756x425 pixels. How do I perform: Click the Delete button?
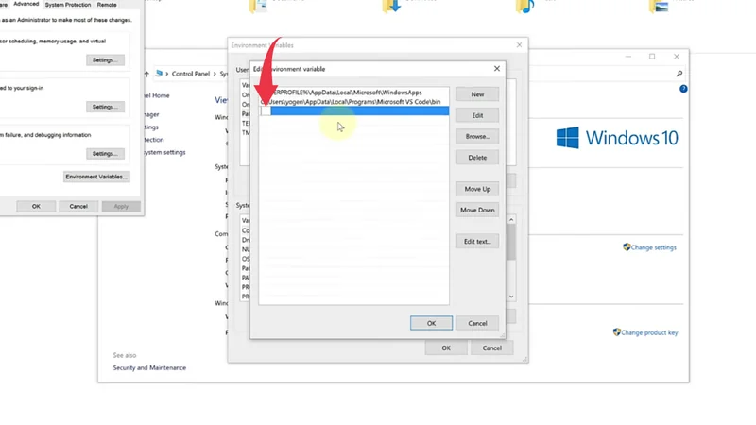[477, 158]
